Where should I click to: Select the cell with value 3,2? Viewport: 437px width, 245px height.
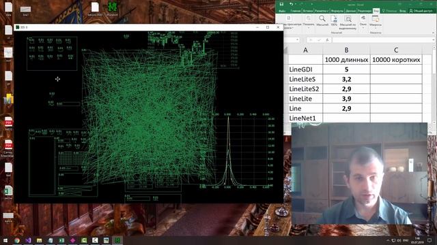pos(346,79)
